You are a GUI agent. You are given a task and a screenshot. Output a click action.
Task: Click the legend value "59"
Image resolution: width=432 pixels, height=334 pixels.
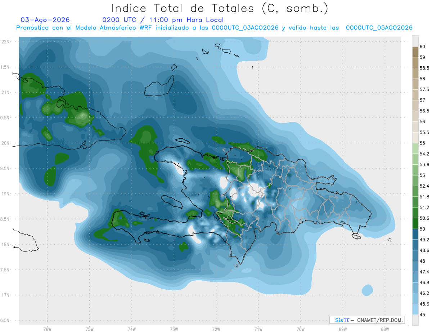423,57
